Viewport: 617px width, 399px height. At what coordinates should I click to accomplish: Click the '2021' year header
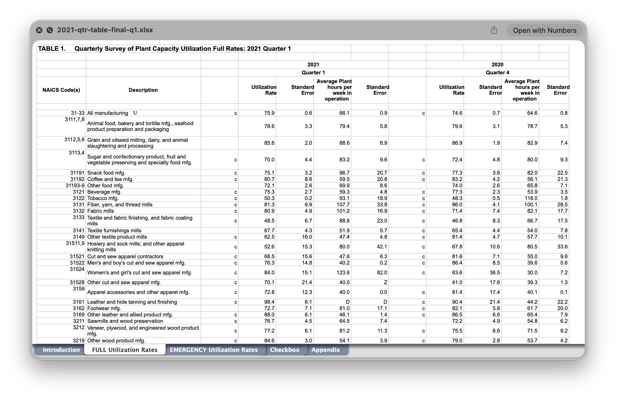point(313,65)
